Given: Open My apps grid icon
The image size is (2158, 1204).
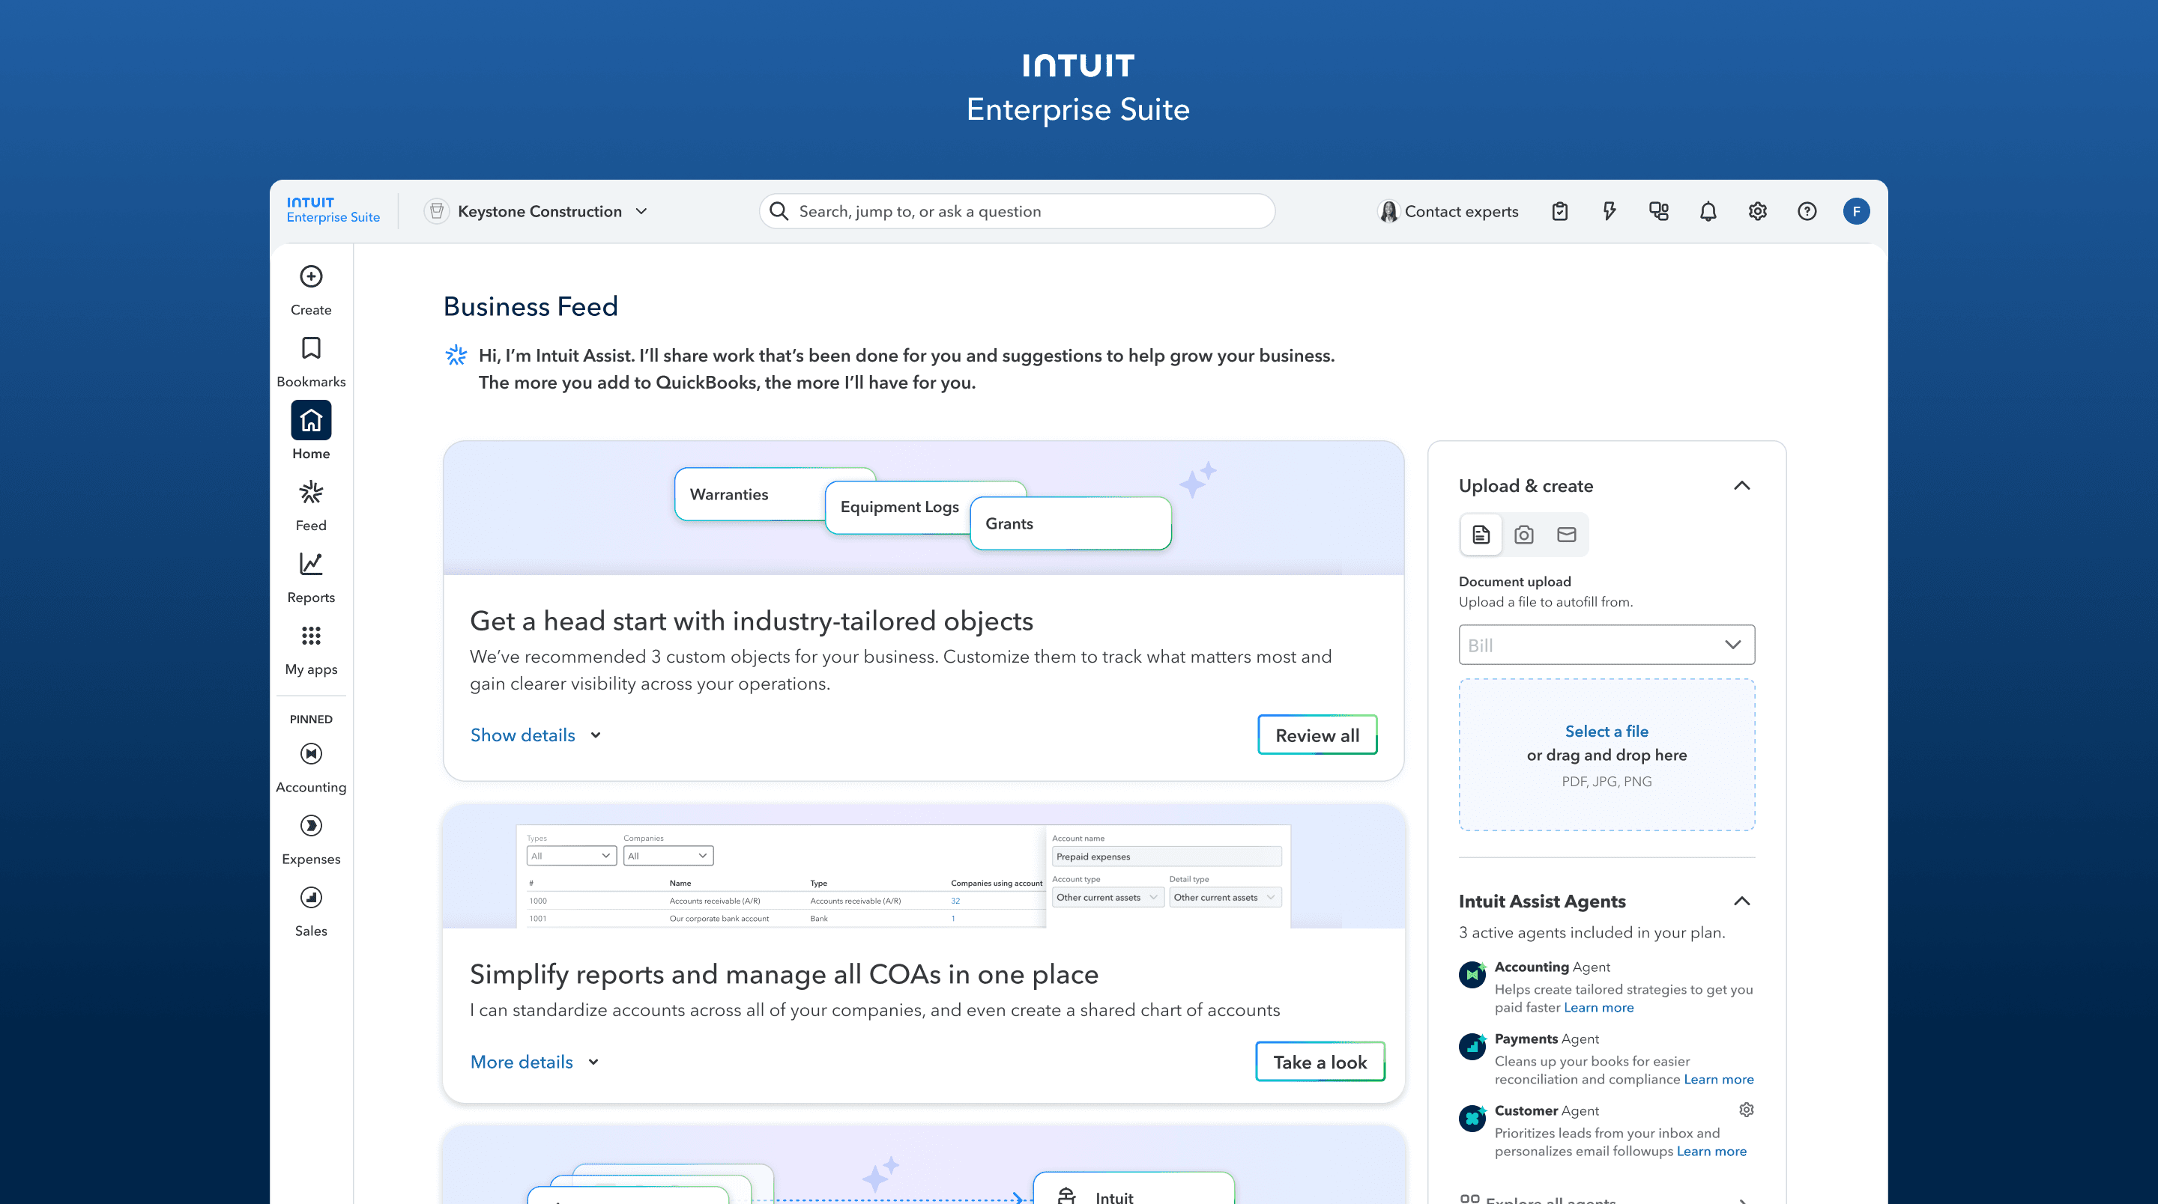Looking at the screenshot, I should click(311, 637).
